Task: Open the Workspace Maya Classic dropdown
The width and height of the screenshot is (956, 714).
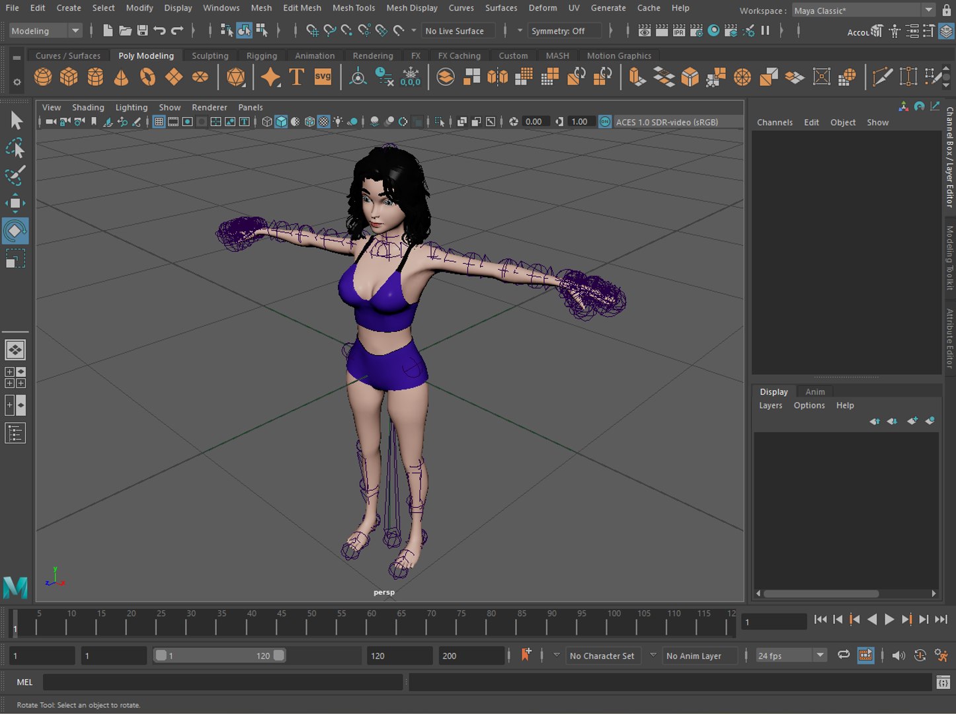Action: (863, 11)
